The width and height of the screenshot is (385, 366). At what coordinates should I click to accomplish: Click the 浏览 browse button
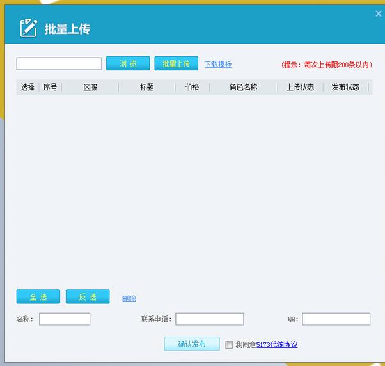pyautogui.click(x=128, y=63)
